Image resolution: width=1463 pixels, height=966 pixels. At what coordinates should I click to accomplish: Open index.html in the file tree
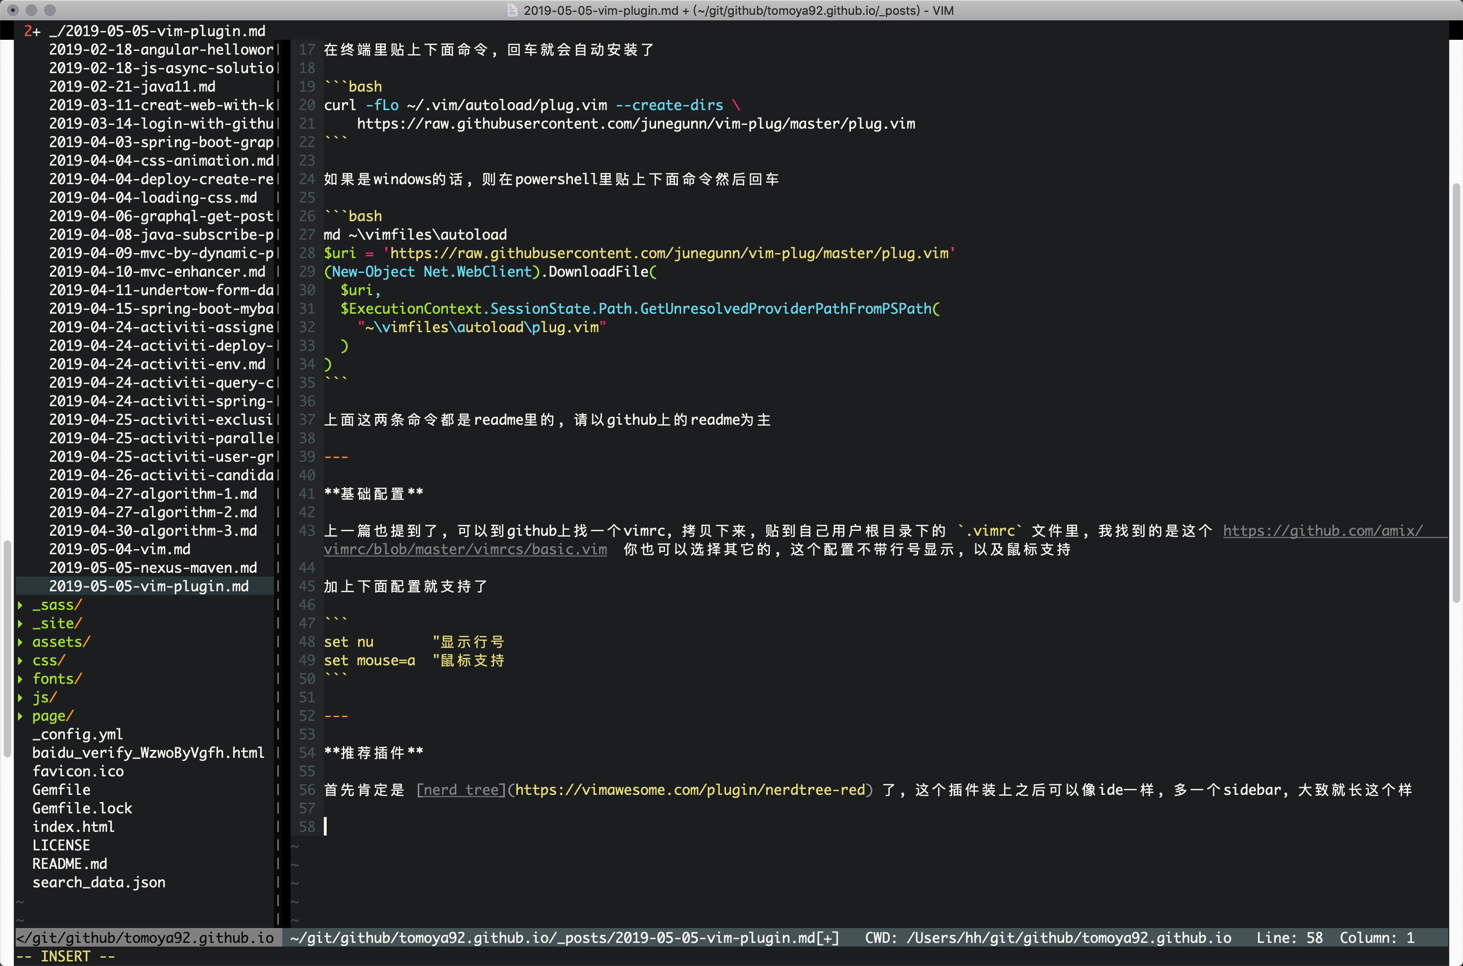point(73,827)
